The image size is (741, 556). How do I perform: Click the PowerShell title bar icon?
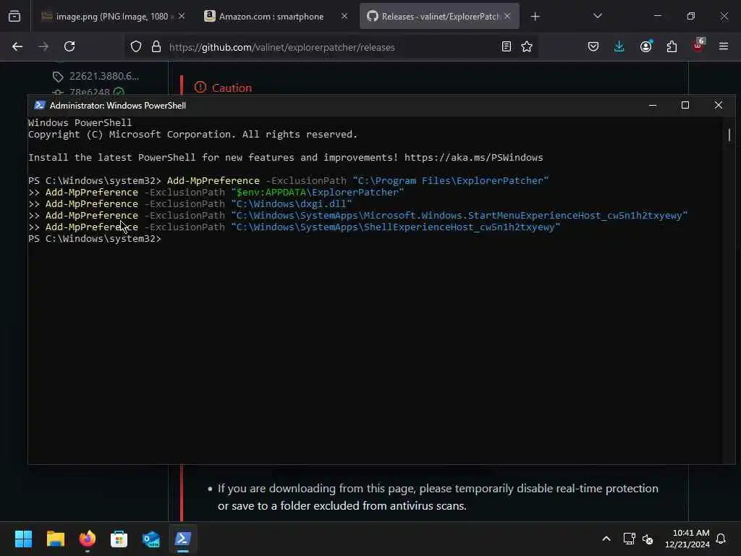pyautogui.click(x=40, y=106)
